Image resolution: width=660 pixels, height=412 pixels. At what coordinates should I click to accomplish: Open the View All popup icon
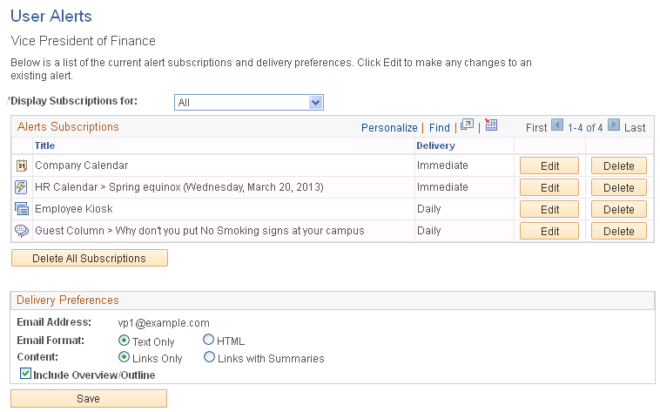(x=467, y=126)
